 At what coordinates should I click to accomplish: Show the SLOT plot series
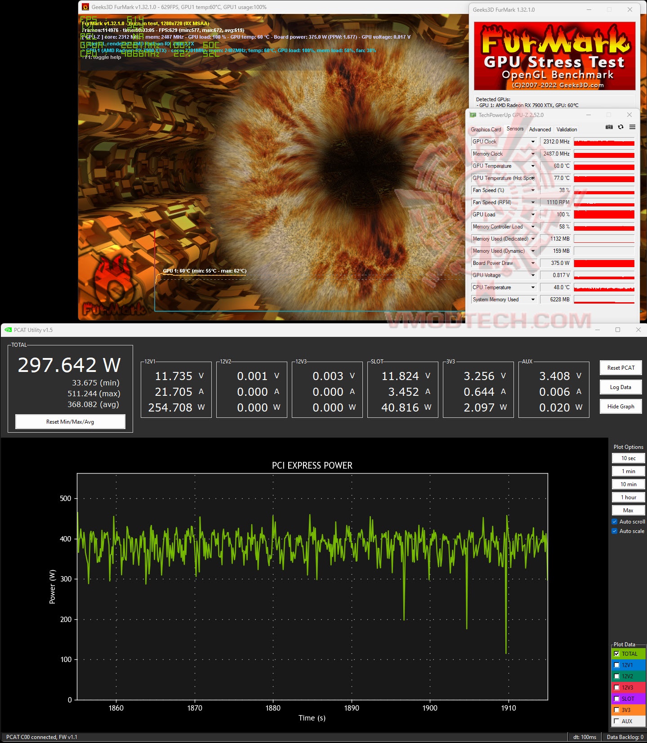coord(617,699)
